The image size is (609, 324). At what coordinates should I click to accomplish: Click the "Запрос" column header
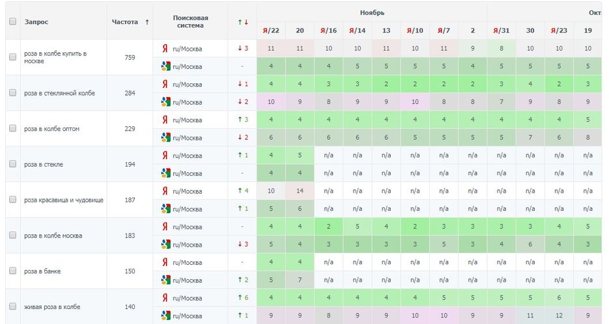coord(36,22)
